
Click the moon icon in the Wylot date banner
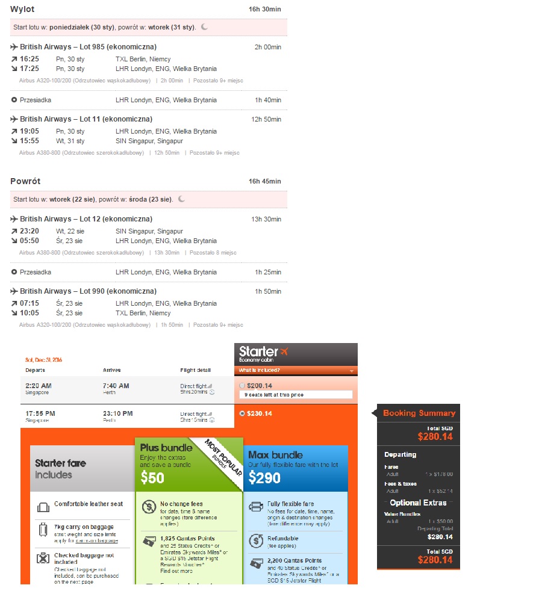[x=204, y=27]
